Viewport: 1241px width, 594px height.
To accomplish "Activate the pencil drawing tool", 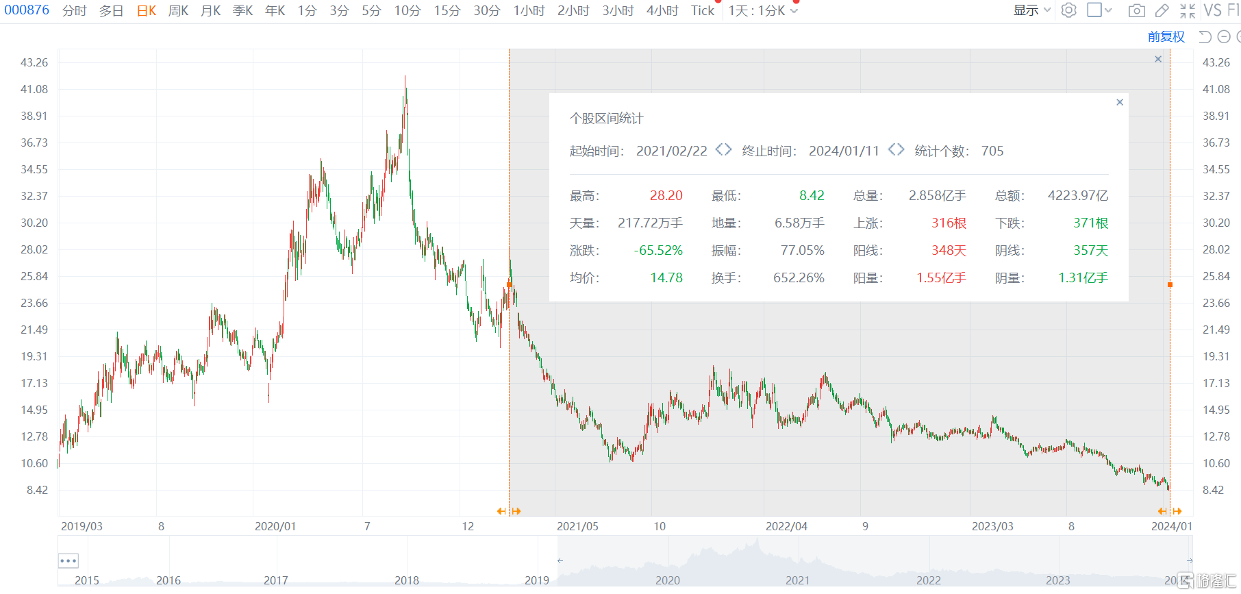I will (x=1162, y=10).
